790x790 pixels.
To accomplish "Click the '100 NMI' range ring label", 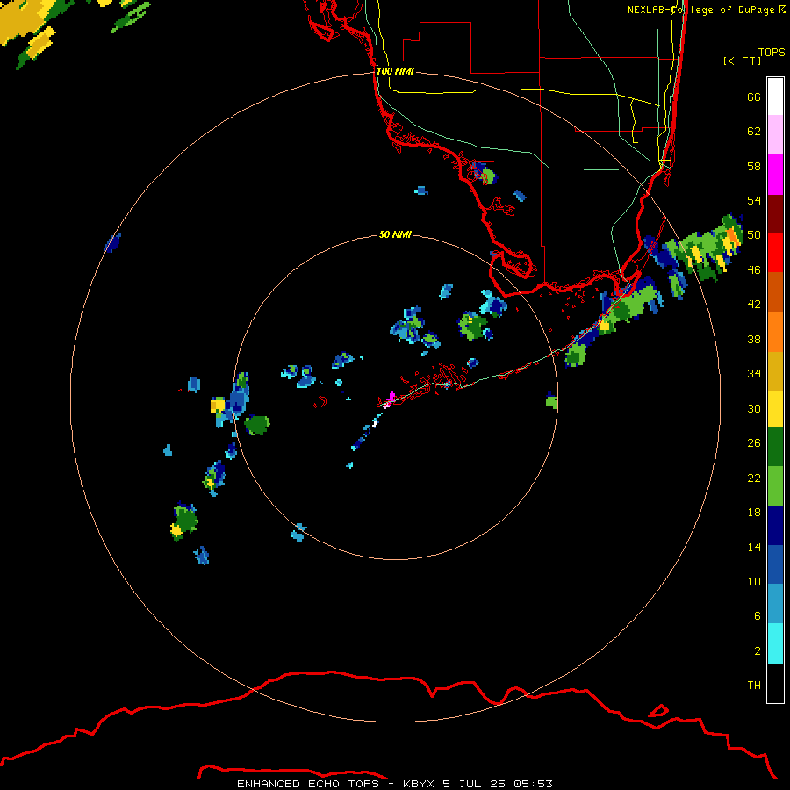I will [x=395, y=72].
